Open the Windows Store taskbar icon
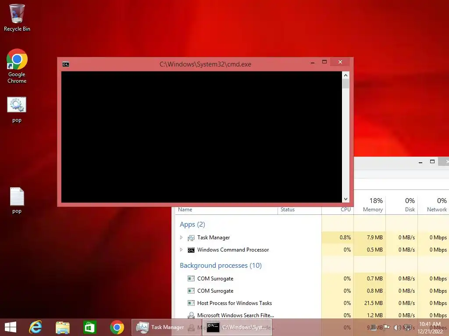449x336 pixels. tap(89, 327)
